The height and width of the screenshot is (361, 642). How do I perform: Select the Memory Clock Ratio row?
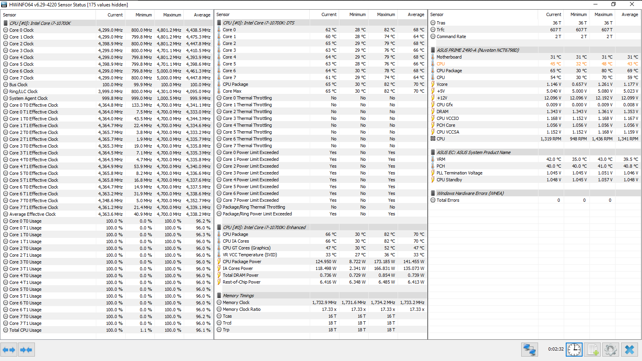(321, 309)
